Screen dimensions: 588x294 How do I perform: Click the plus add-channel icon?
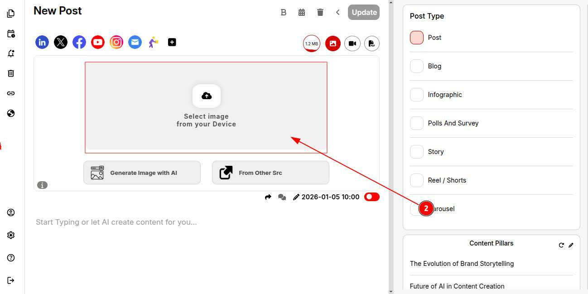pos(172,42)
